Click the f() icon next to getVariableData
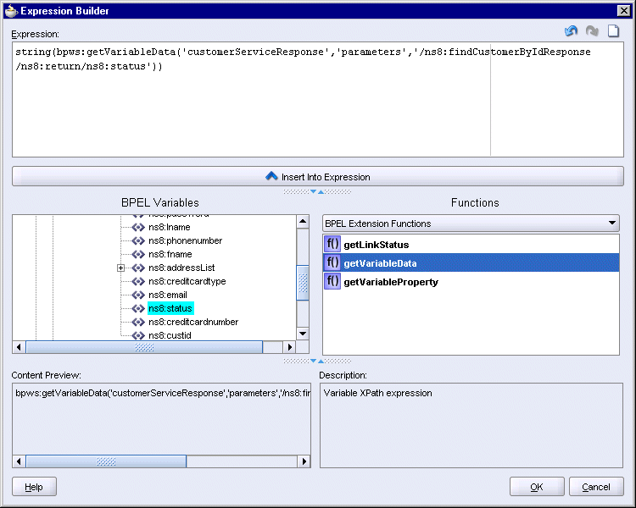 pyautogui.click(x=332, y=263)
